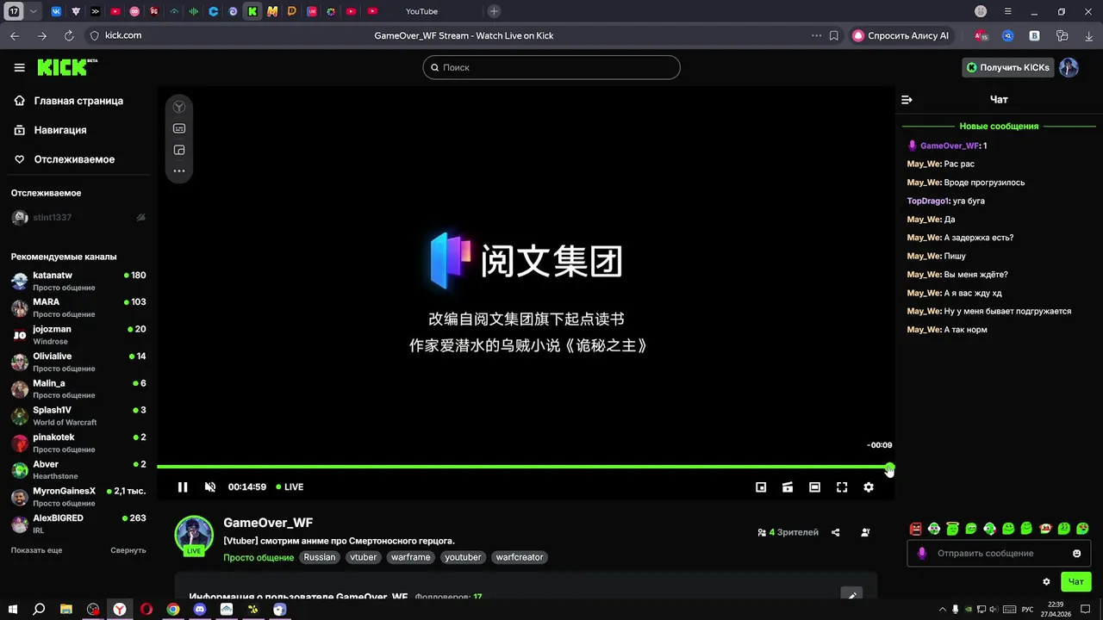
Task: Collapse list with Свернуть
Action: tap(128, 550)
